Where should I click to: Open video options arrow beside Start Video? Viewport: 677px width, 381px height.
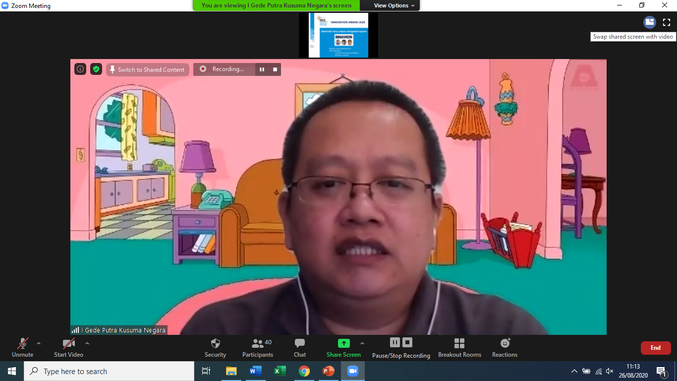[87, 343]
